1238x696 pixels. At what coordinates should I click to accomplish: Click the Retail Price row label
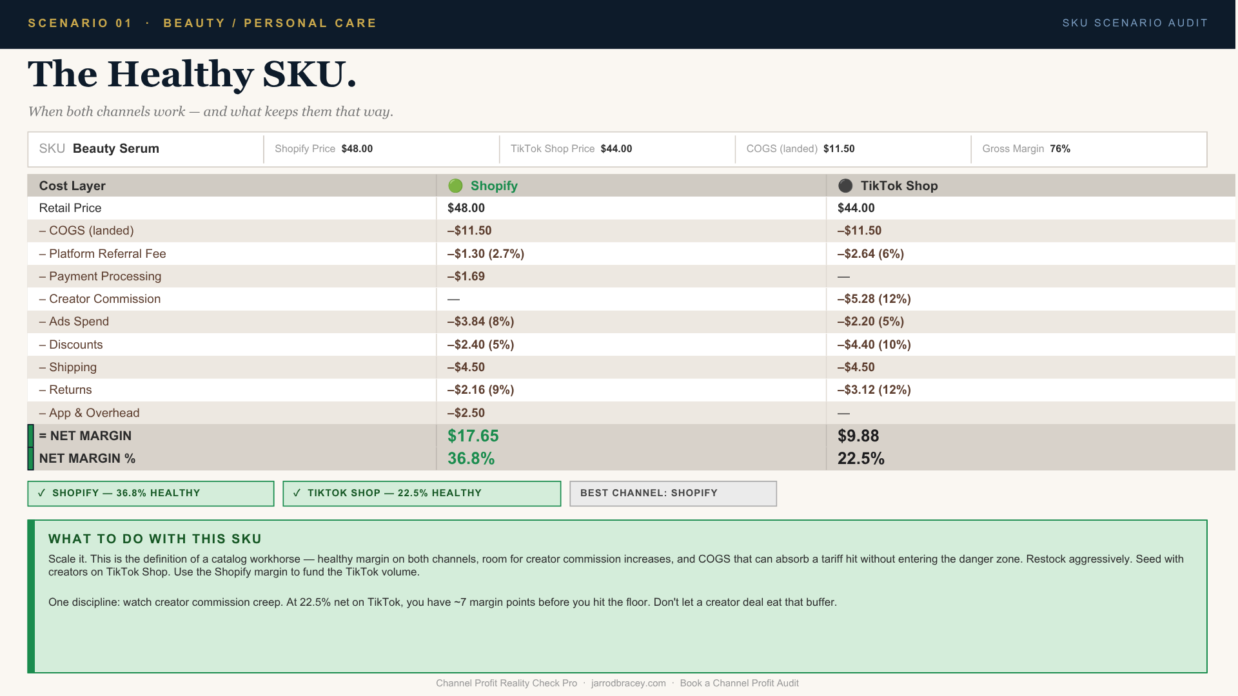pyautogui.click(x=70, y=208)
